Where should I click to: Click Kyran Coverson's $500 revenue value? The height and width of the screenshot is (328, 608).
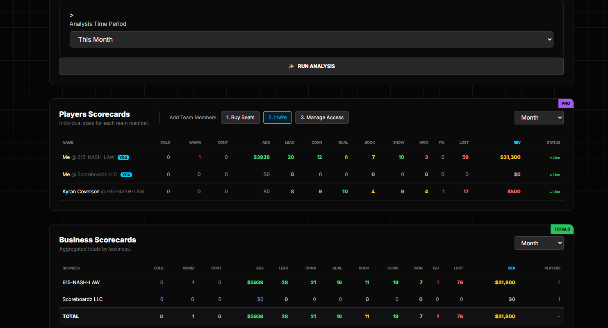pyautogui.click(x=514, y=192)
